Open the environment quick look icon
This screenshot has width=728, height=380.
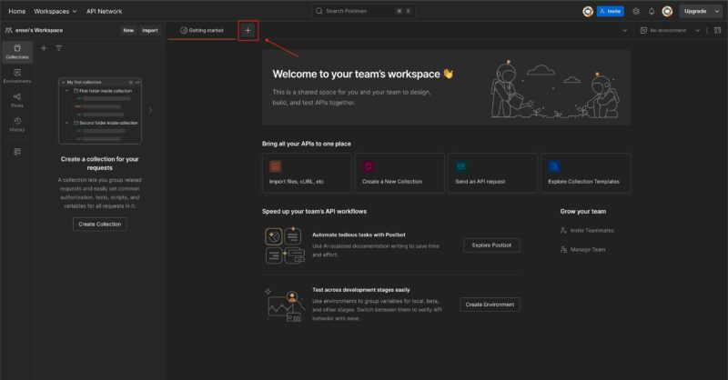(x=717, y=30)
